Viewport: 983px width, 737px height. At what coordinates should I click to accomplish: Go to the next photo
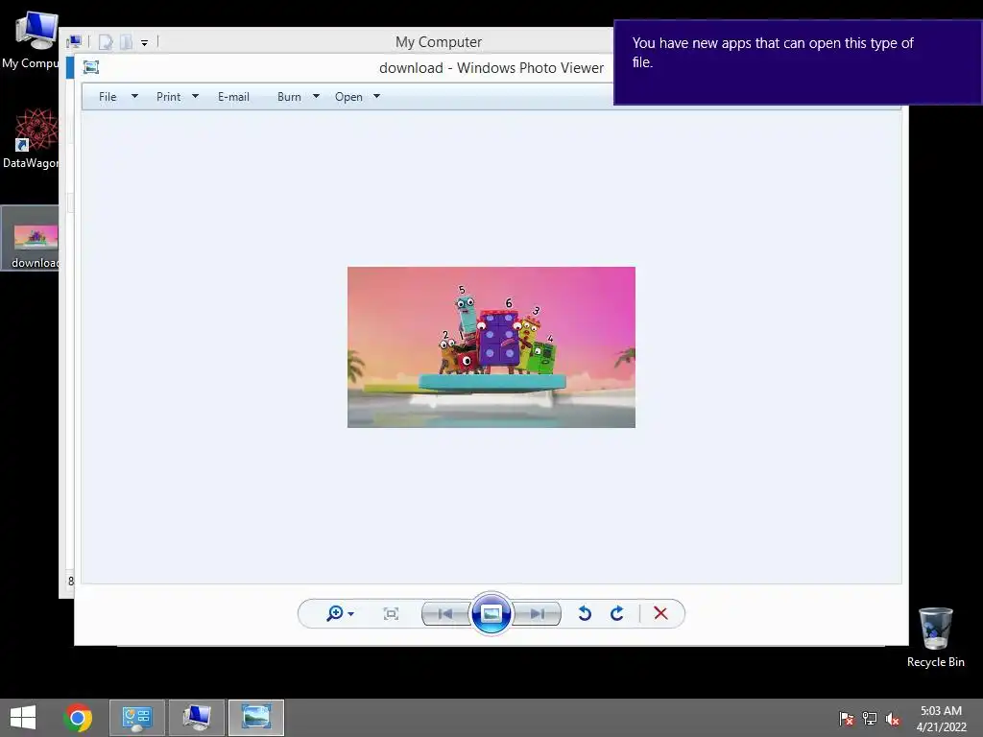point(537,613)
